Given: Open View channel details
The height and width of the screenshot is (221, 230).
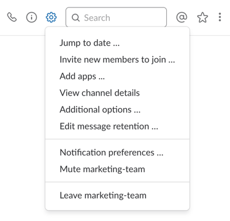Looking at the screenshot, I should [x=117, y=93].
